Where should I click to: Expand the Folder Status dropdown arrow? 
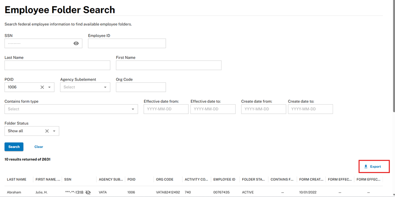(x=54, y=131)
